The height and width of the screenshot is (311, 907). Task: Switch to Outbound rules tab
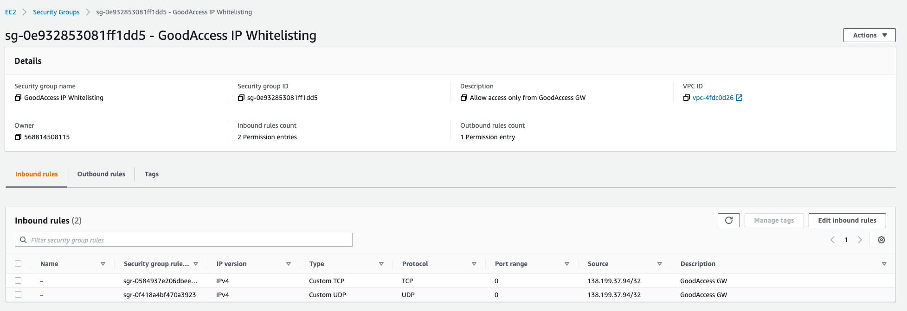pyautogui.click(x=101, y=174)
